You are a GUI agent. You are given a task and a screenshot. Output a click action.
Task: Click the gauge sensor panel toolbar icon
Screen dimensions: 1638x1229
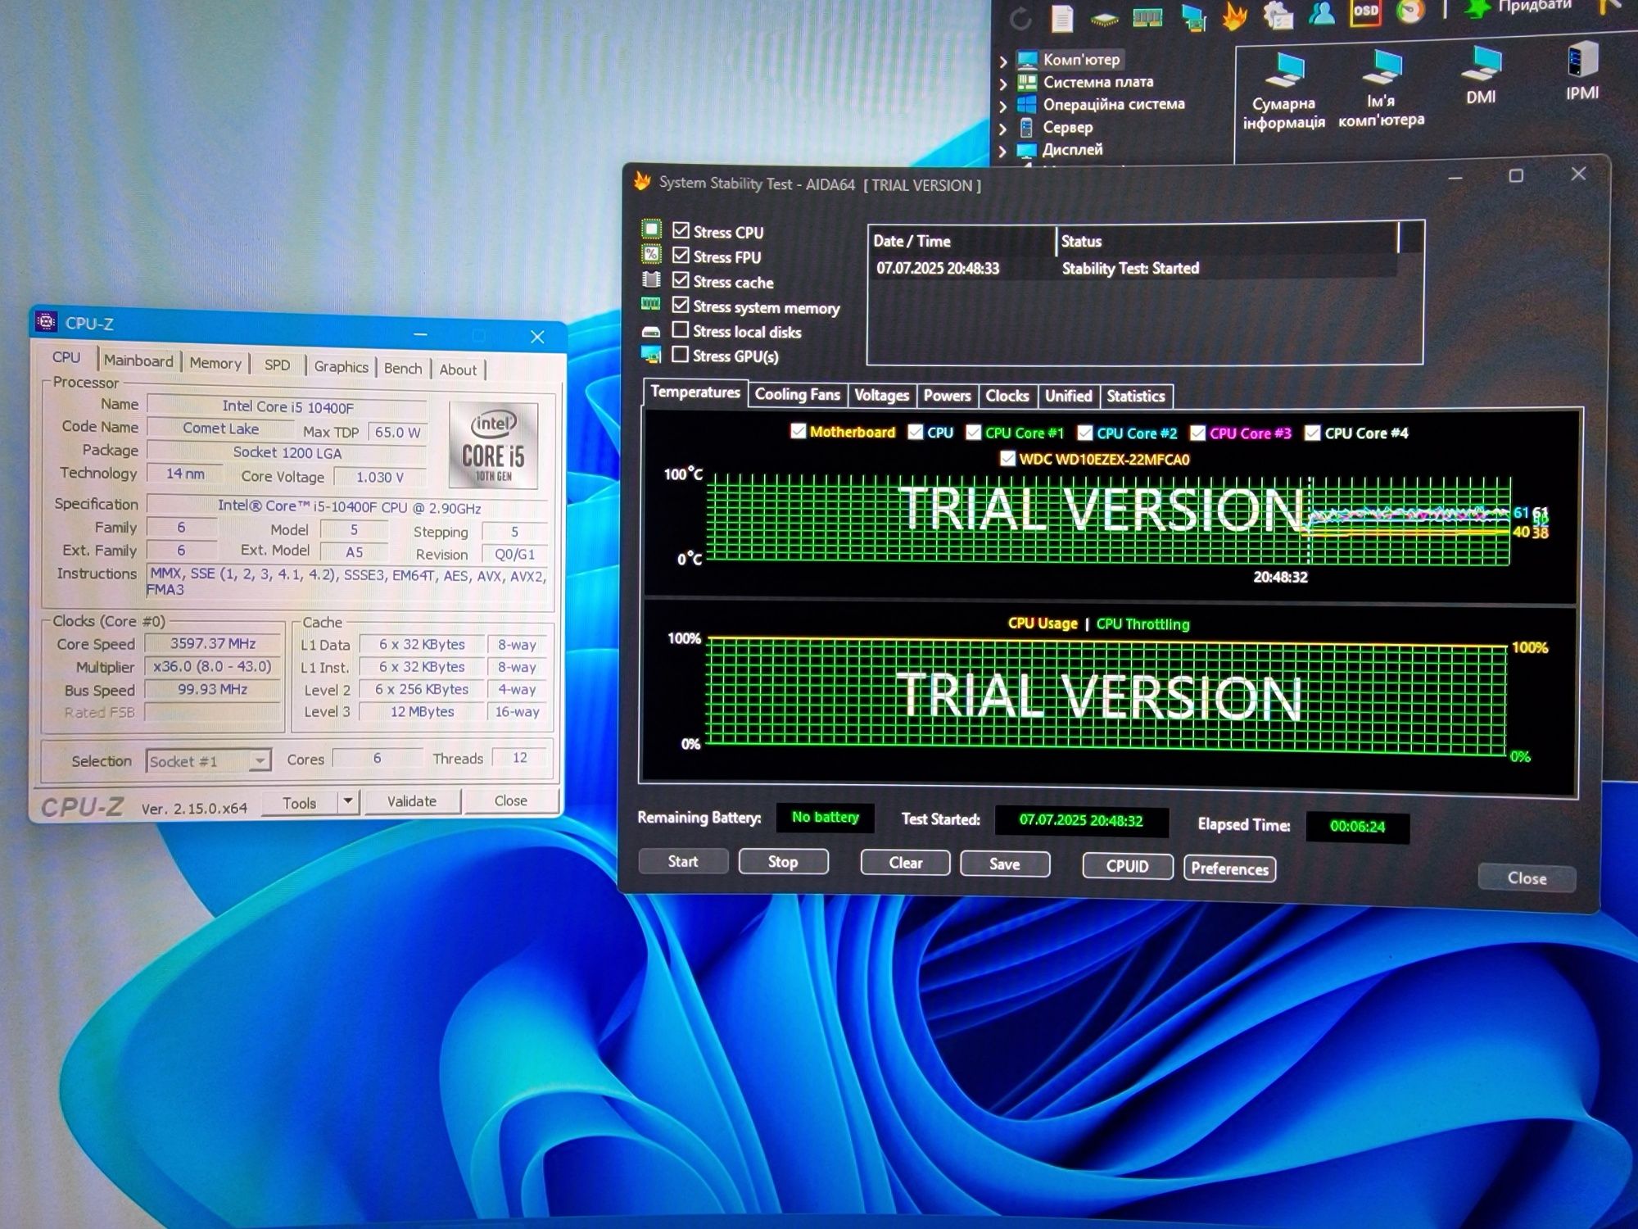pos(1410,11)
